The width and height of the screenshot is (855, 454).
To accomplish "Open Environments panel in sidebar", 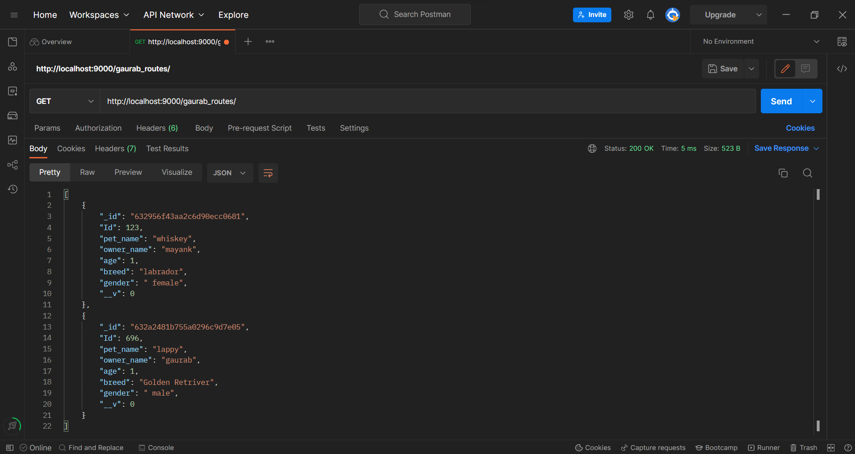I will [12, 91].
